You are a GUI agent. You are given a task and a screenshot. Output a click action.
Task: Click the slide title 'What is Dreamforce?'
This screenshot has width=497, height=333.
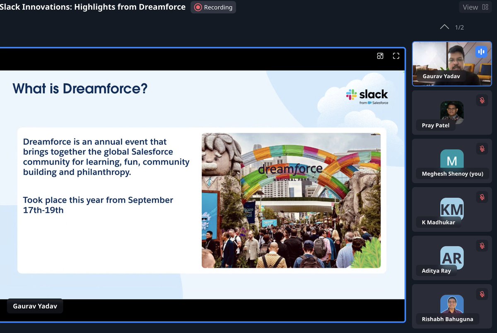click(x=80, y=88)
